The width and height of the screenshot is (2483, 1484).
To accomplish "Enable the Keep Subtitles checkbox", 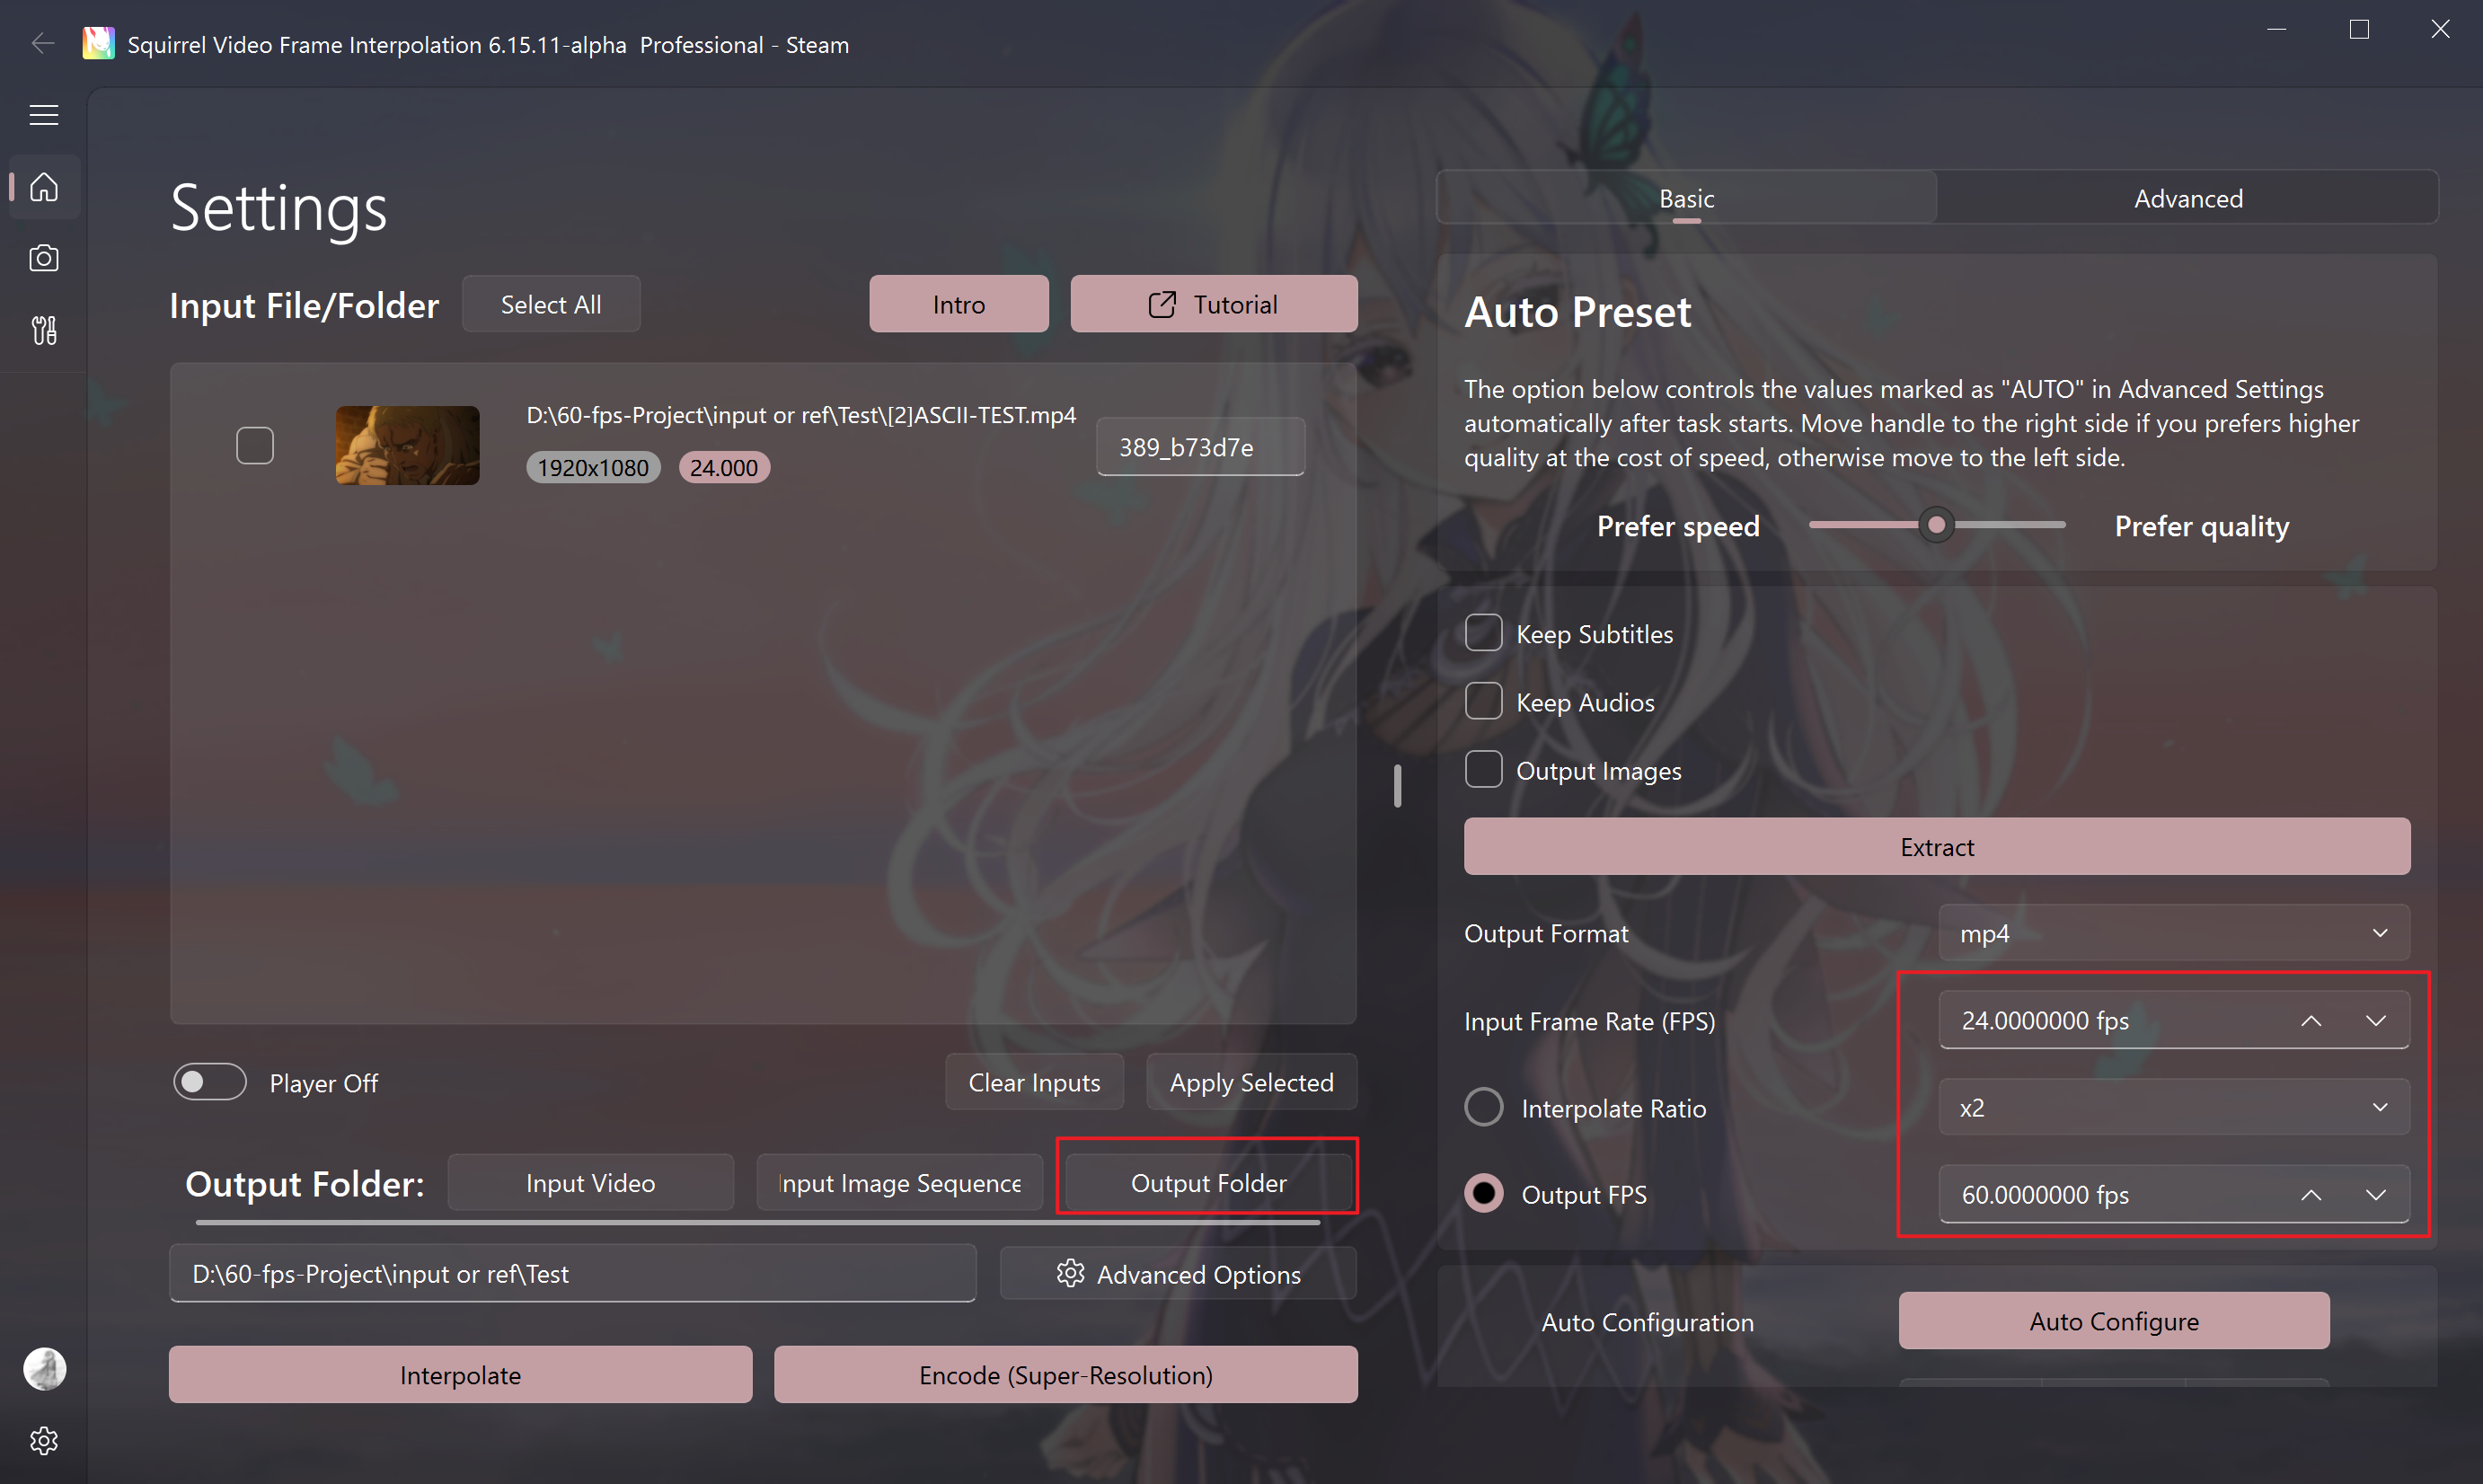I will 1483,633.
